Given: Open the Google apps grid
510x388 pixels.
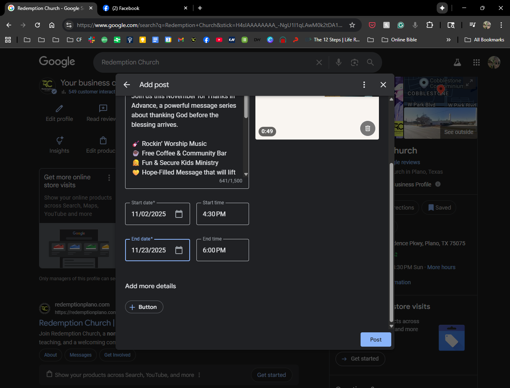Looking at the screenshot, I should pos(476,62).
